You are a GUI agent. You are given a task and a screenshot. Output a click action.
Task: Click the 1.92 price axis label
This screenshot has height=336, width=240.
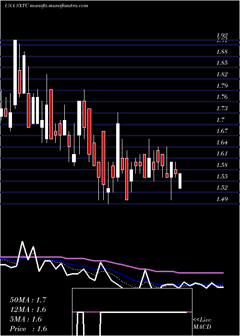click(x=222, y=36)
